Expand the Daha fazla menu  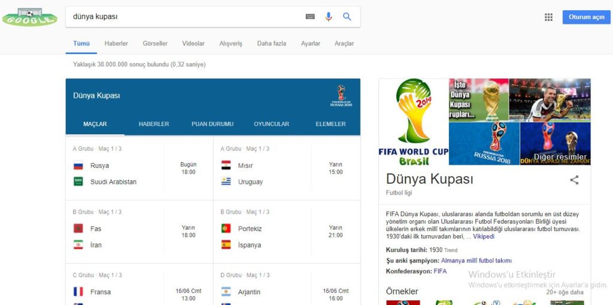point(271,44)
